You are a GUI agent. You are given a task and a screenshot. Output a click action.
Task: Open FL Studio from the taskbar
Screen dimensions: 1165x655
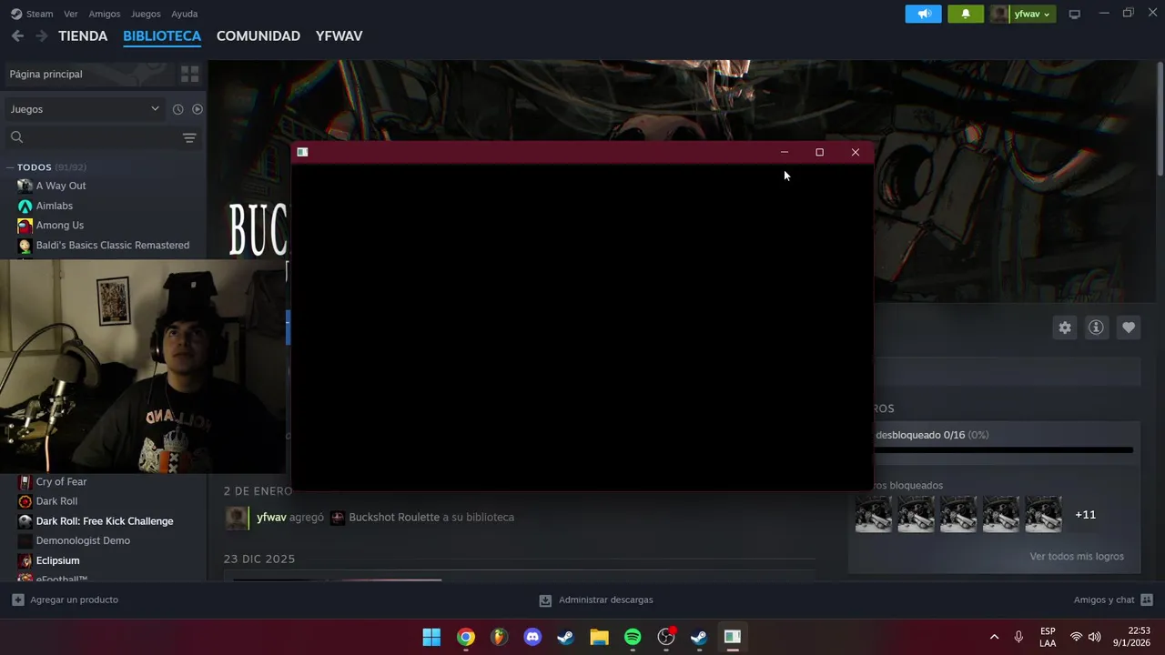[x=499, y=637]
